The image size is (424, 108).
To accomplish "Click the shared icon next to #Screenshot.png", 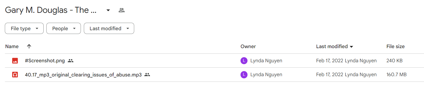I will 70,61.
